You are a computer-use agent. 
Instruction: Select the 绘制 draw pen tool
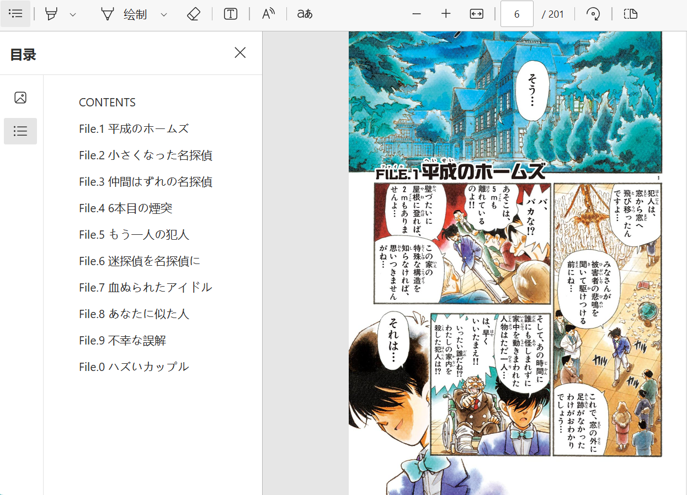pyautogui.click(x=124, y=14)
